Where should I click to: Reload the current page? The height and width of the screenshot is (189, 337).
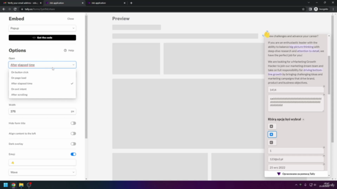15,9
